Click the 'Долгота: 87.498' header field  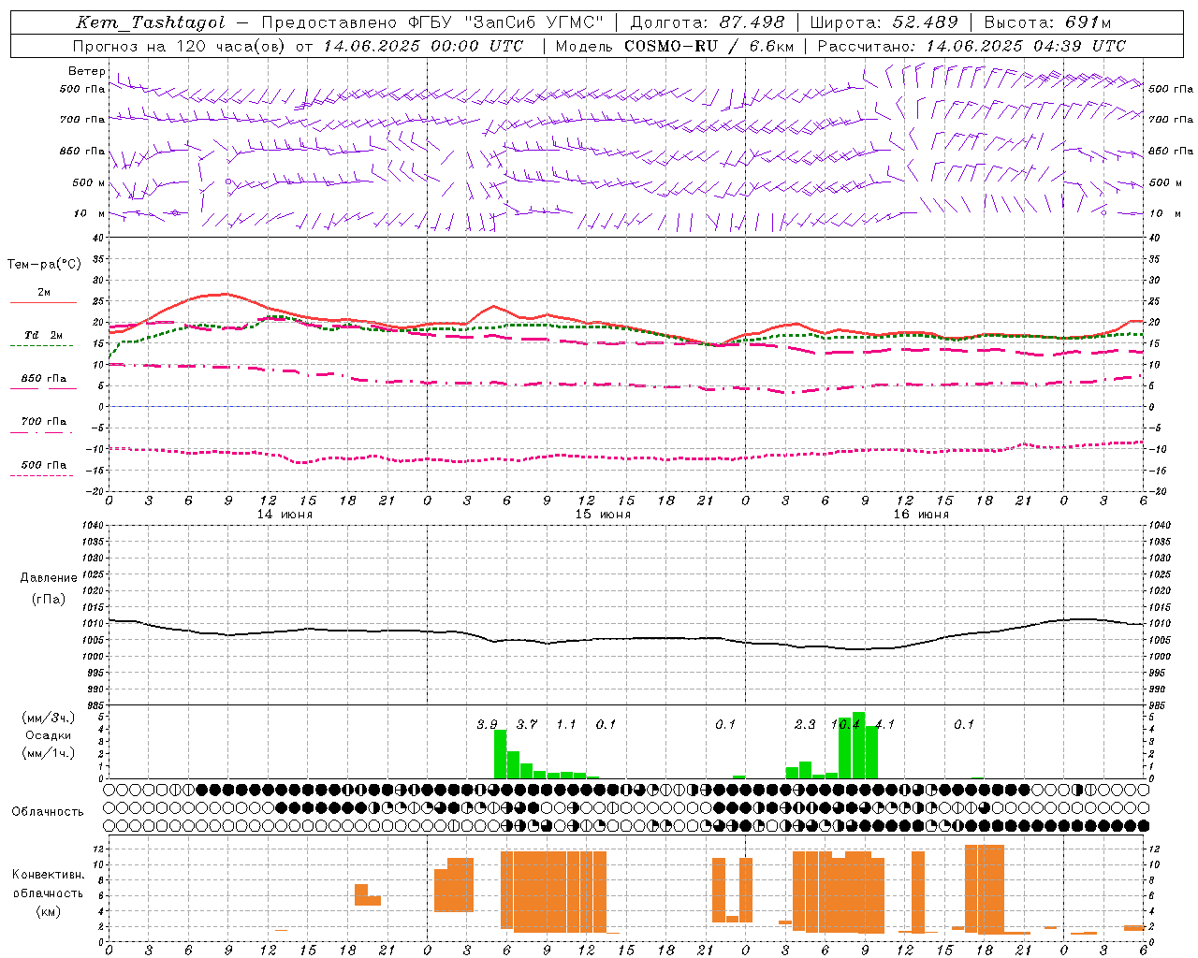(x=708, y=22)
